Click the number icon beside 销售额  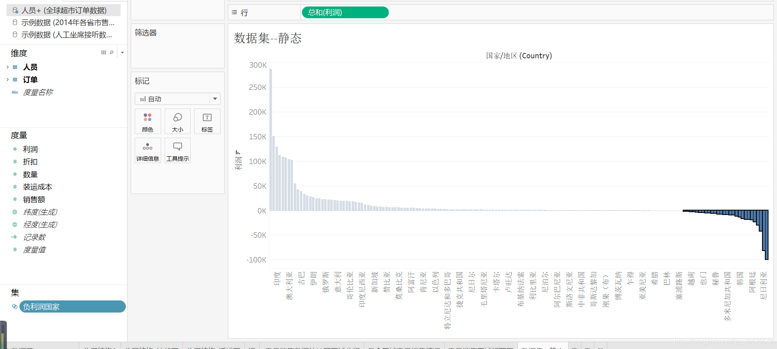15,200
